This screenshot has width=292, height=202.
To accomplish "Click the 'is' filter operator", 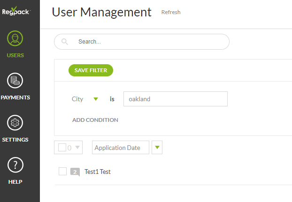I will pos(112,99).
